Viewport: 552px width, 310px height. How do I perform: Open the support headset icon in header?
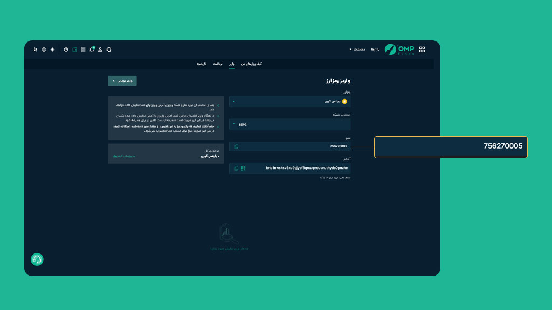(x=109, y=50)
